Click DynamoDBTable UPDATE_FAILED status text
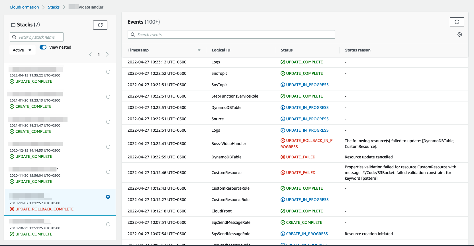 point(301,157)
